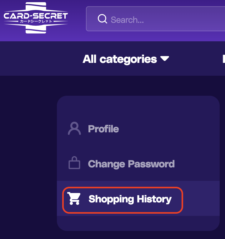Click the word History in the highlighted row
Screen dimensions: 225x239
click(154, 199)
